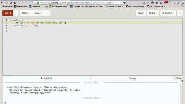Image resolution: width=185 pixels, height=104 pixels.
Task: Open extra build options after STABLE
Action: tap(48, 13)
